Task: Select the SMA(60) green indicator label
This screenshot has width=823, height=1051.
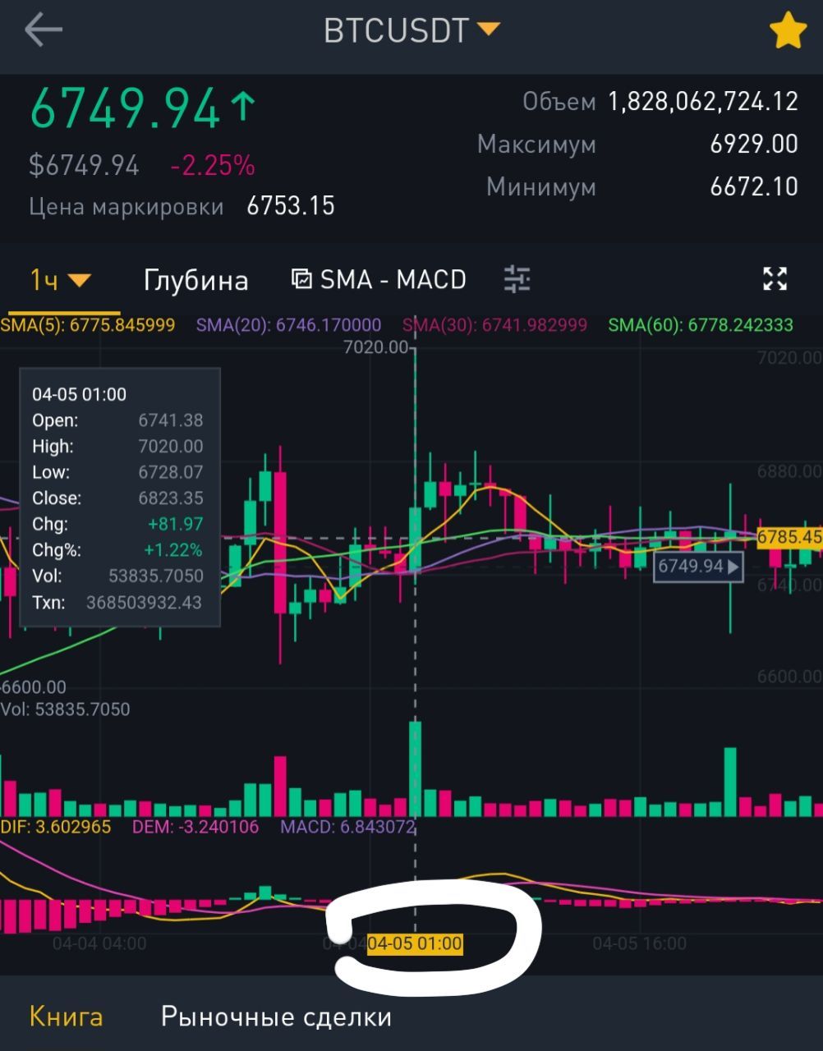Action: pyautogui.click(x=701, y=324)
